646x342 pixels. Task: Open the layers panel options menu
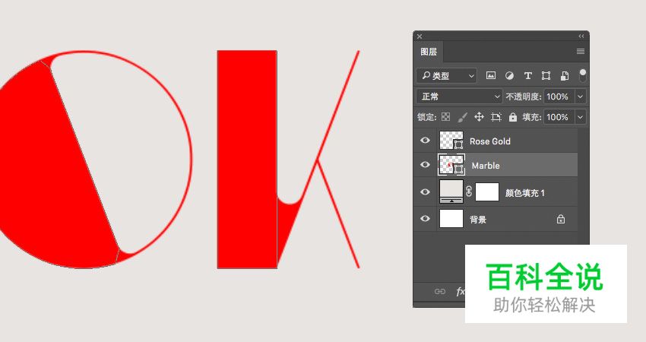[581, 52]
